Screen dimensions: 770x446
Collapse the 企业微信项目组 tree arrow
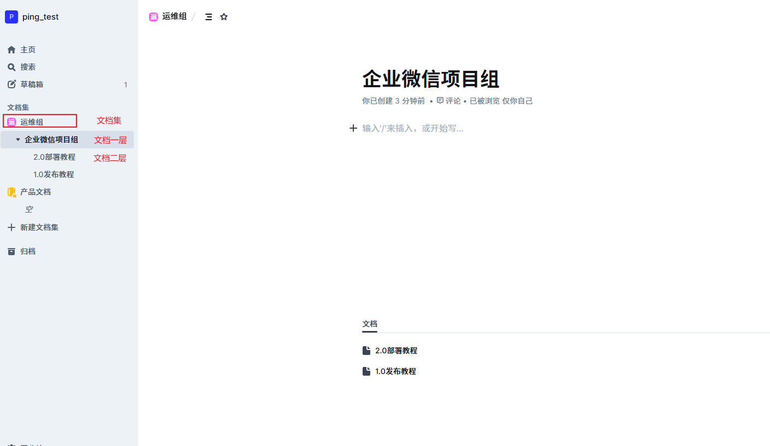[x=18, y=140]
